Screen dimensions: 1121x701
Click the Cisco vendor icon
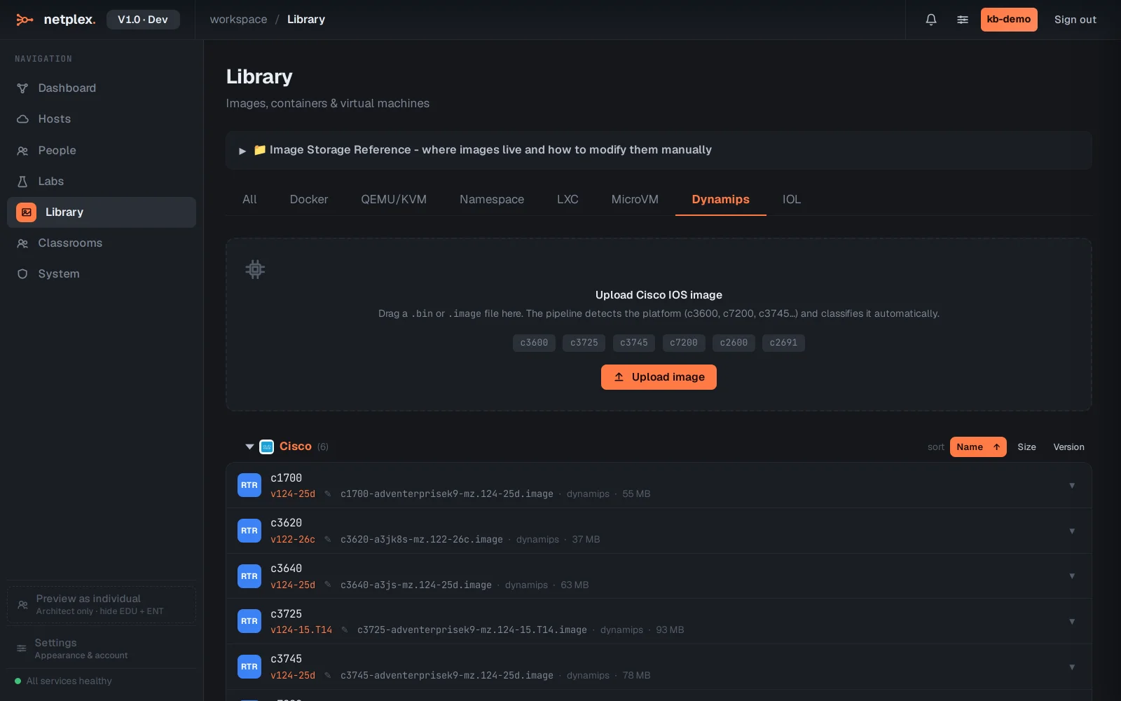point(266,447)
